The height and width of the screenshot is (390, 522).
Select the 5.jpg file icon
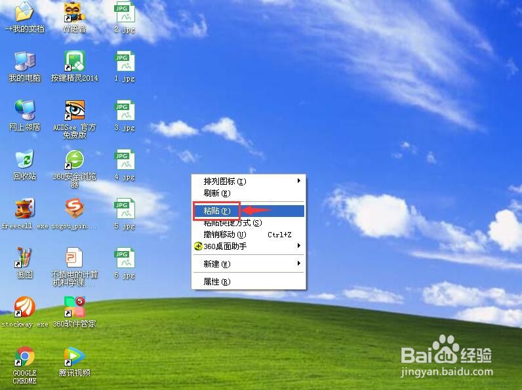[125, 209]
